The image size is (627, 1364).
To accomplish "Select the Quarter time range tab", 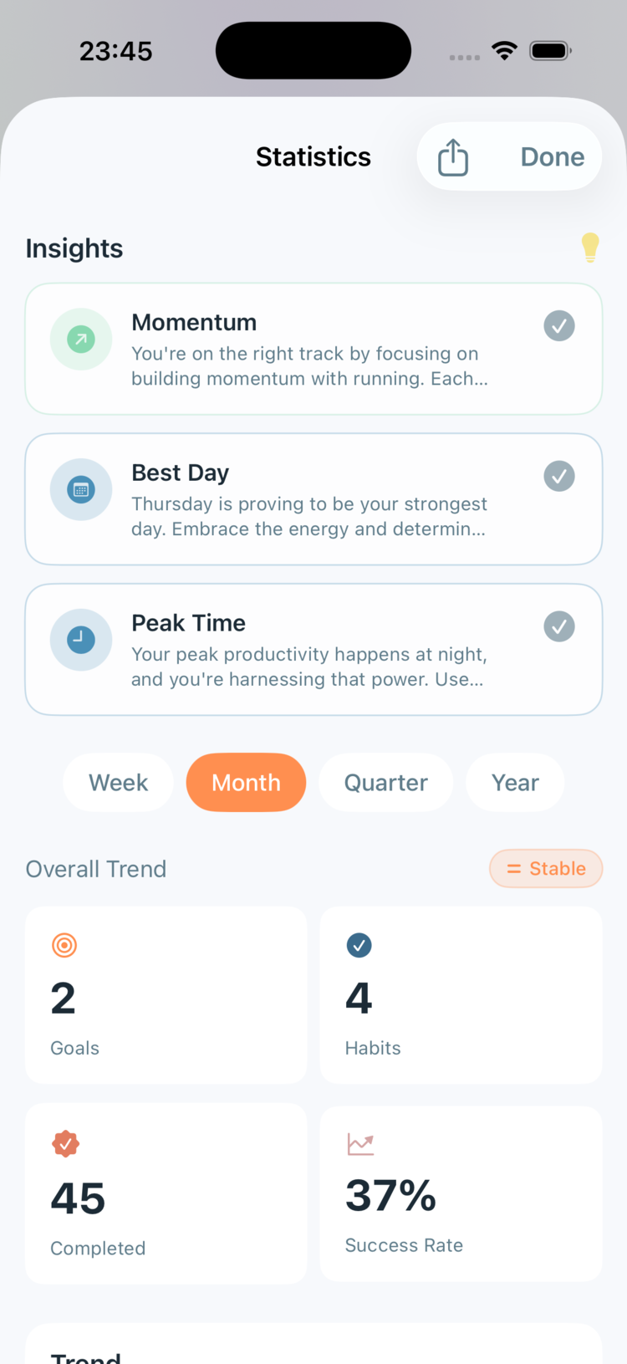I will (385, 783).
